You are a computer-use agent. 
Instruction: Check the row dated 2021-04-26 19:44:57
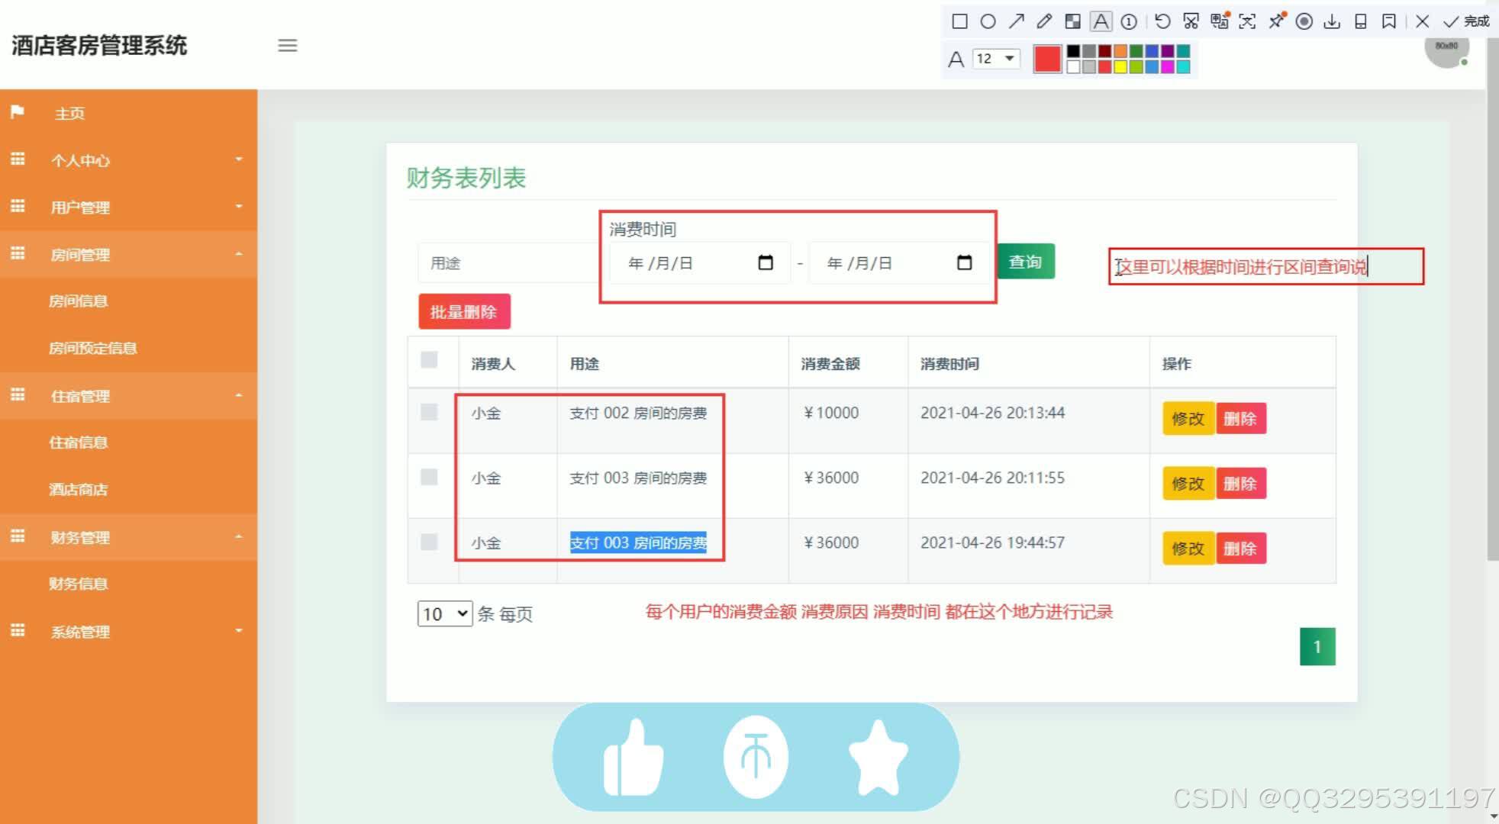coord(429,542)
